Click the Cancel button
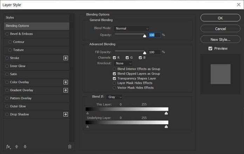Image resolution: width=244 pixels, height=154 pixels. [221, 29]
